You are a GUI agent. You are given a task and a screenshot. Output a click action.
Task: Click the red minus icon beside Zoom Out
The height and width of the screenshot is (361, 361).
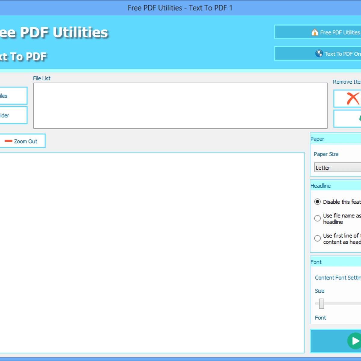pyautogui.click(x=8, y=141)
